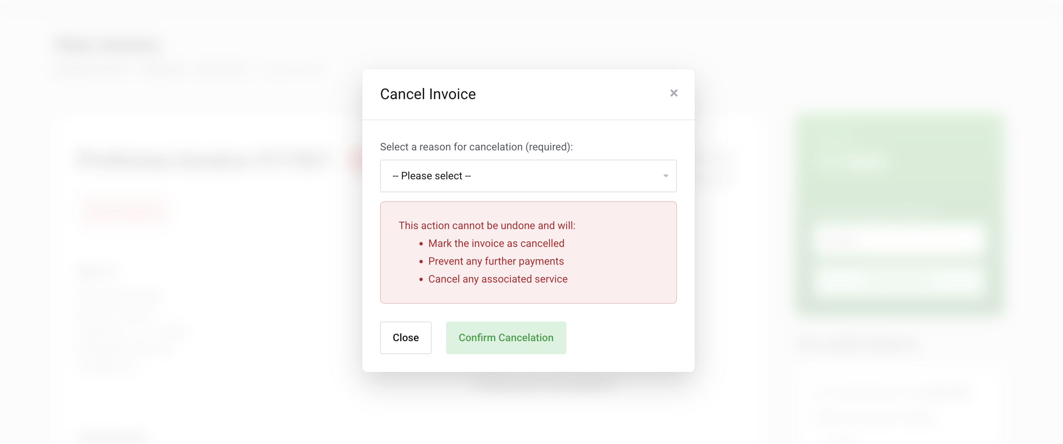Click the blurred page heading at top left
The height and width of the screenshot is (444, 1063).
108,45
